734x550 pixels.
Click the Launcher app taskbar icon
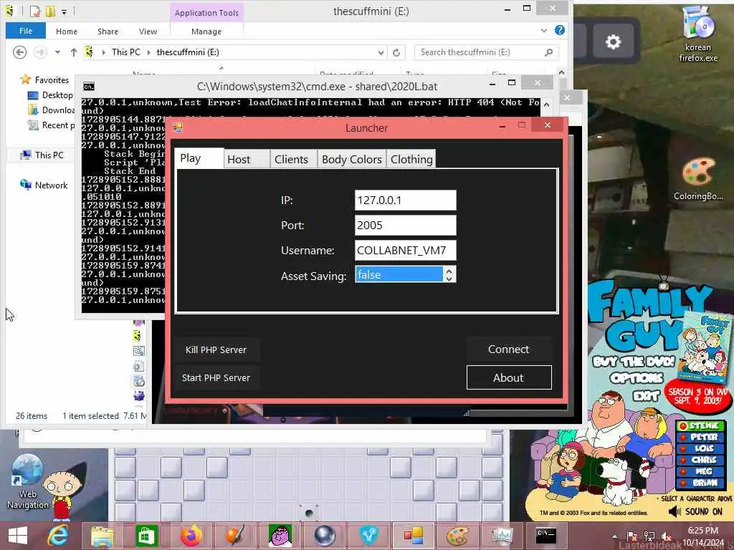414,536
